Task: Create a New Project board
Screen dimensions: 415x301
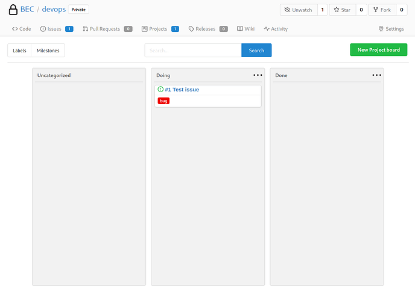Action: (378, 49)
